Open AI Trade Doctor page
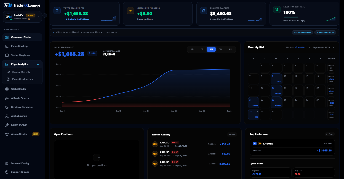The image size is (344, 179). pyautogui.click(x=22, y=98)
